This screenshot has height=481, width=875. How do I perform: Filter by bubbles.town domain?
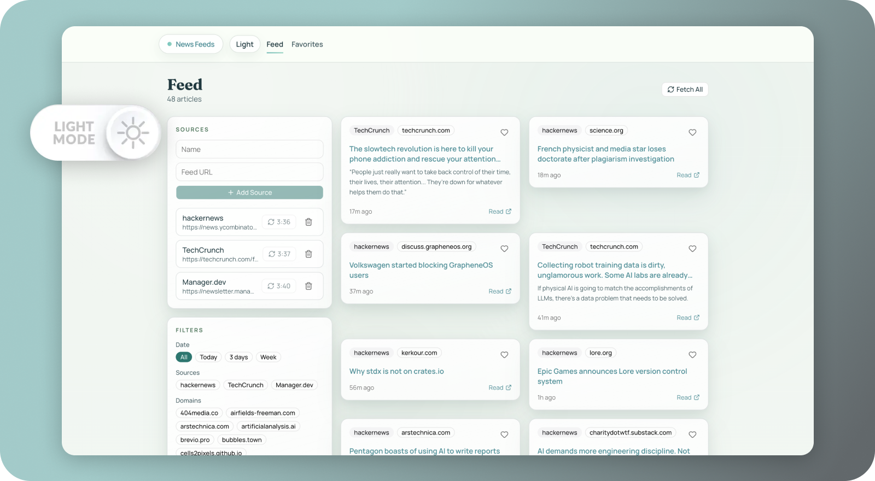tap(242, 439)
